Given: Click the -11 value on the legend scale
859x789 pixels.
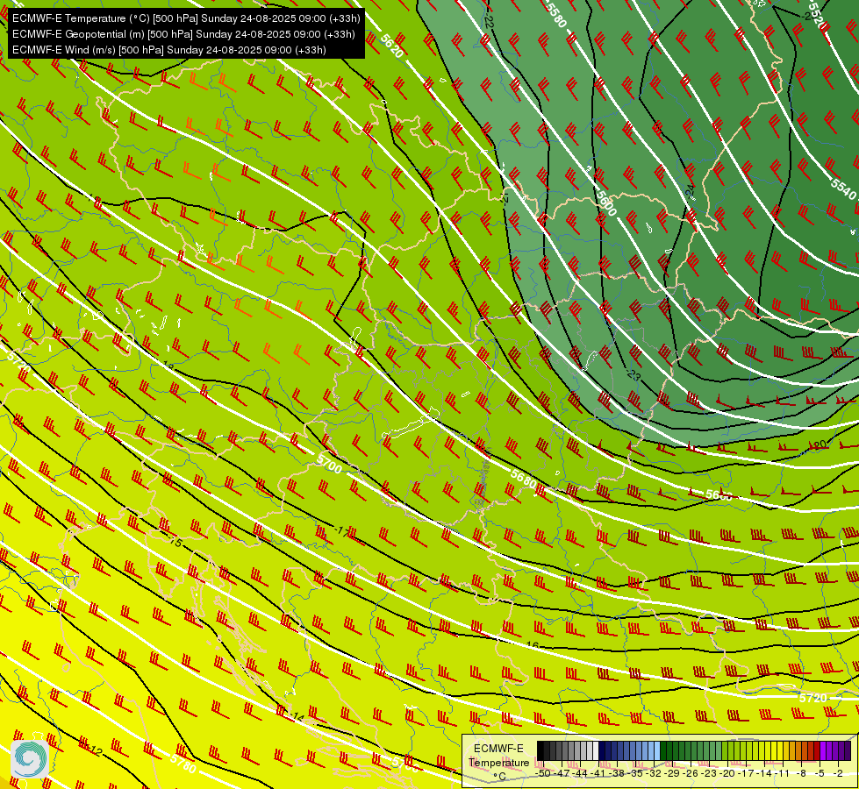Looking at the screenshot, I should pos(782,773).
